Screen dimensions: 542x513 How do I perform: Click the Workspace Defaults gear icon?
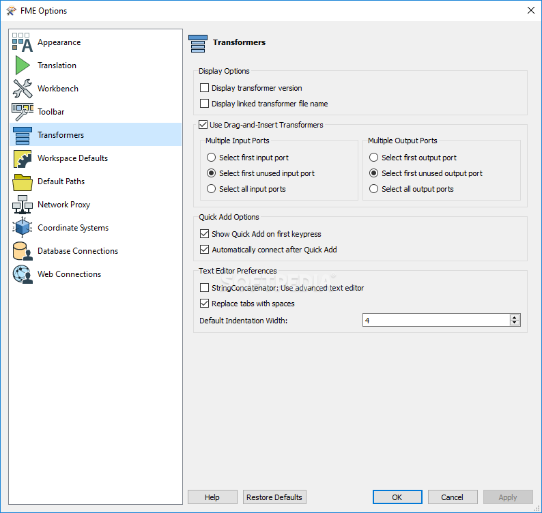click(23, 158)
